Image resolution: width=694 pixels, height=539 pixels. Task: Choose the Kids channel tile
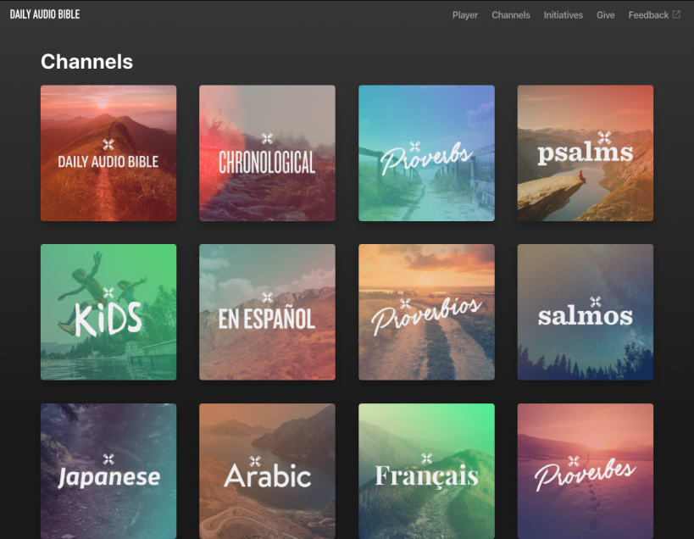pos(108,312)
